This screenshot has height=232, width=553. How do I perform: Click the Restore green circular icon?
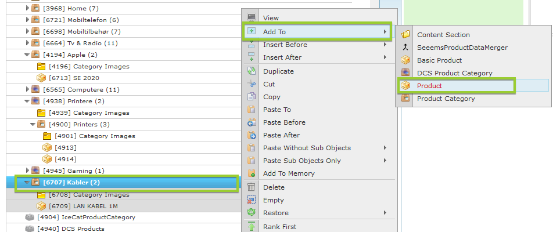pos(252,213)
